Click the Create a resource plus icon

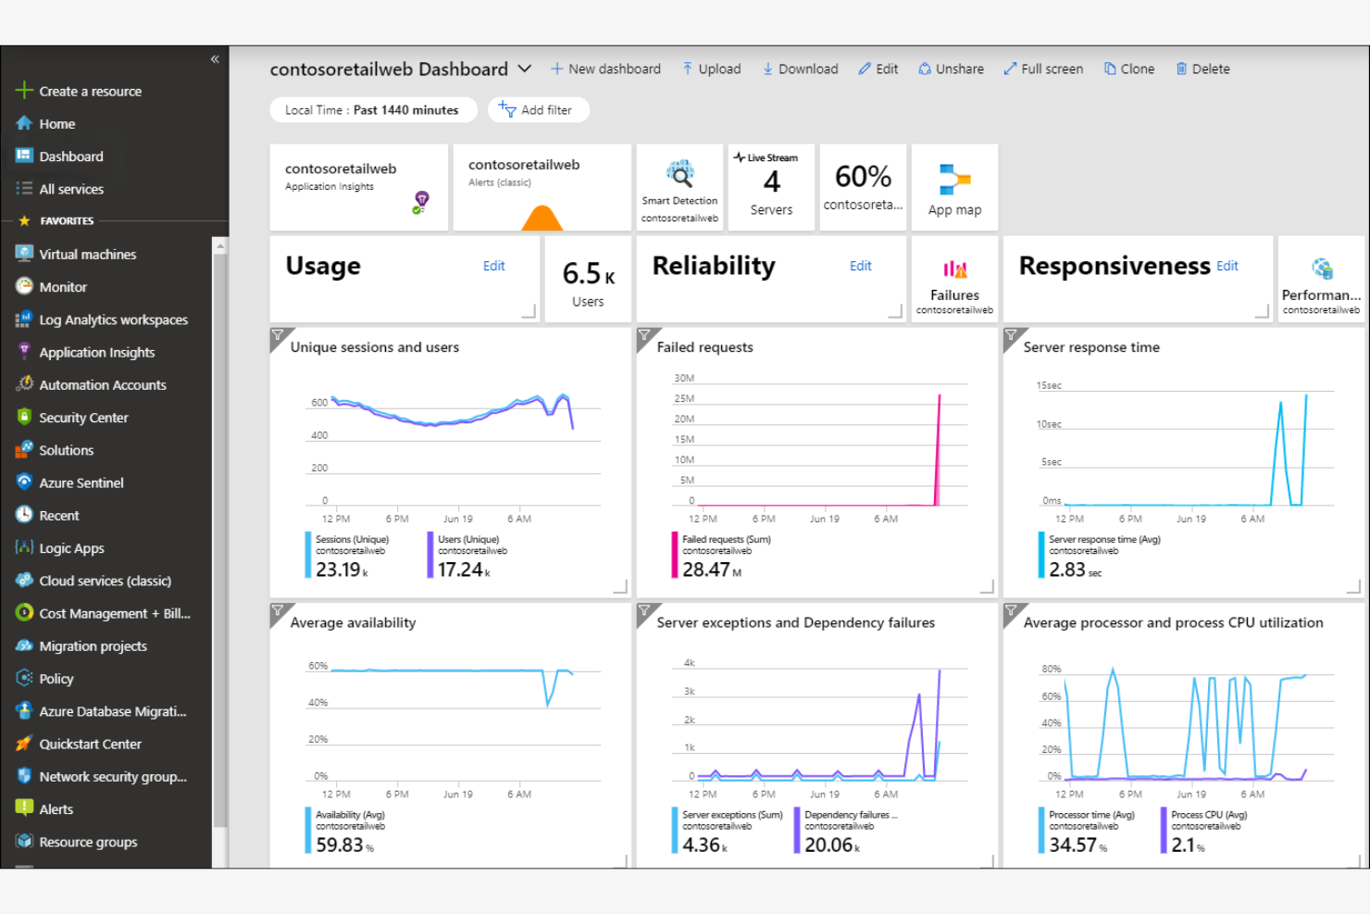(x=24, y=91)
